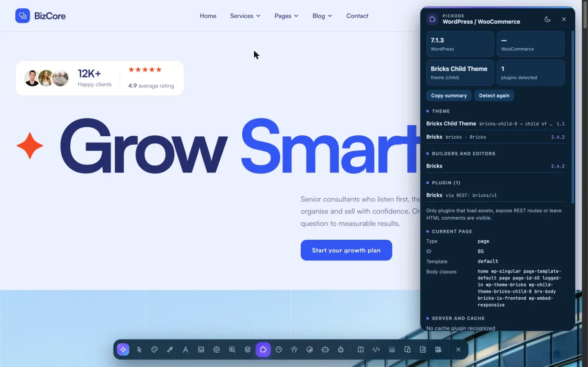Viewport: 588px width, 367px height.
Task: Open the accessibility figure tool
Action: click(x=294, y=350)
